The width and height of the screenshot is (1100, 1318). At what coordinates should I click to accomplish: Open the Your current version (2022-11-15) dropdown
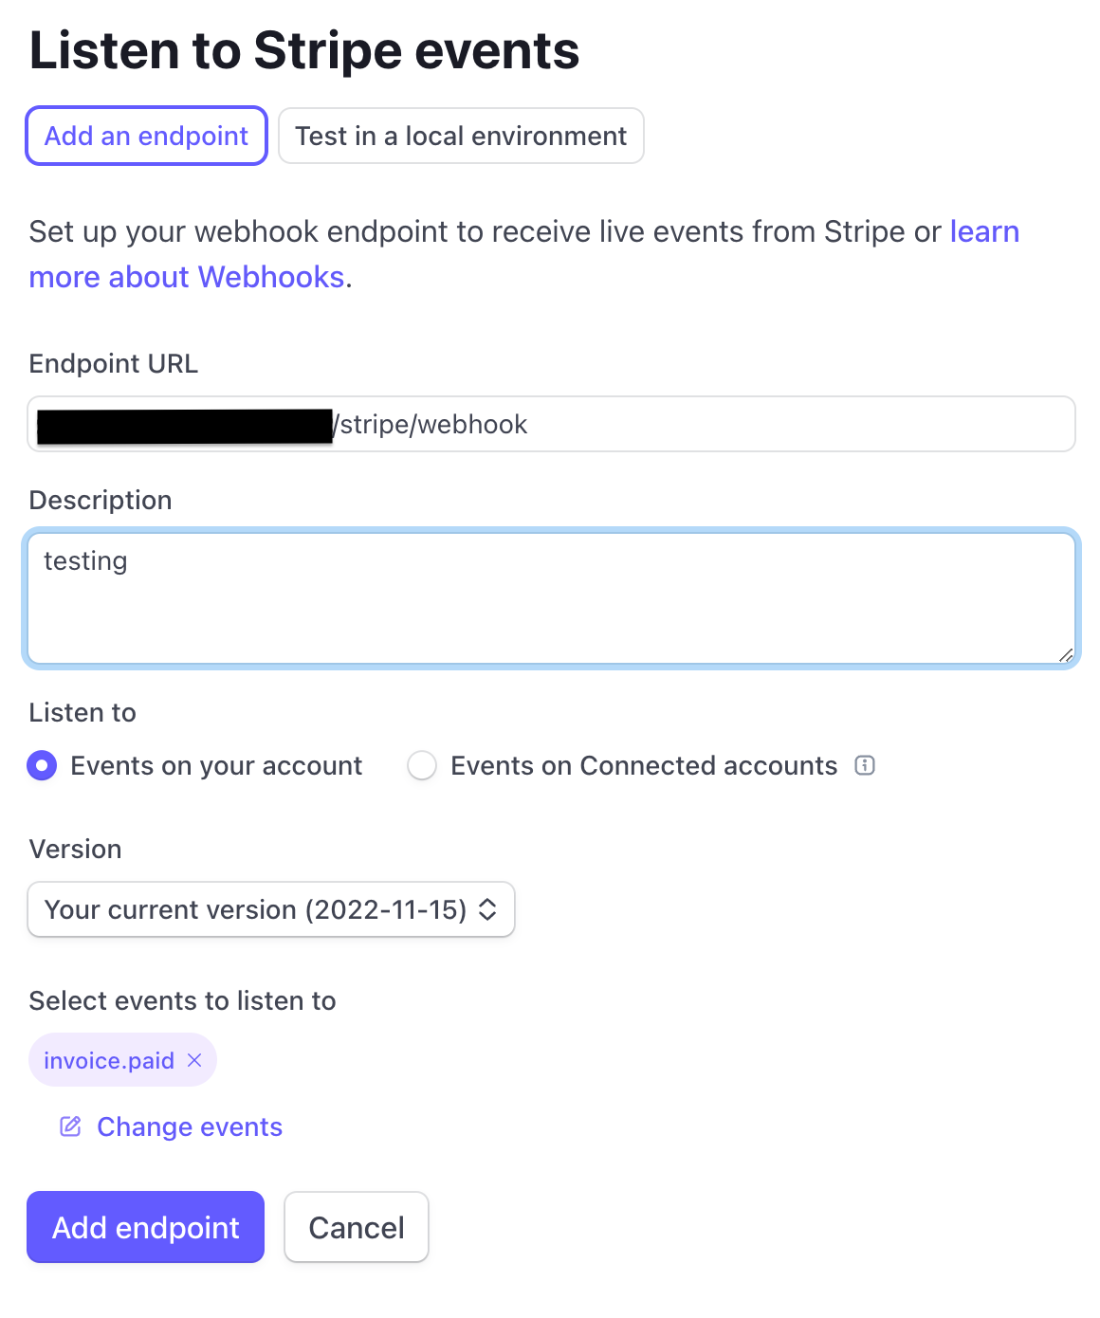271,909
